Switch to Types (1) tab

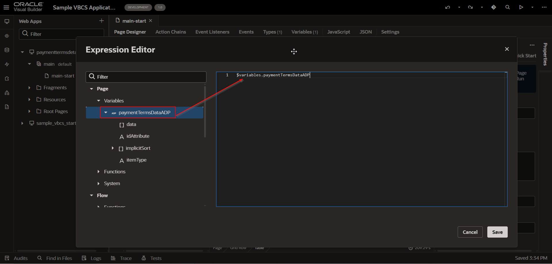(273, 32)
